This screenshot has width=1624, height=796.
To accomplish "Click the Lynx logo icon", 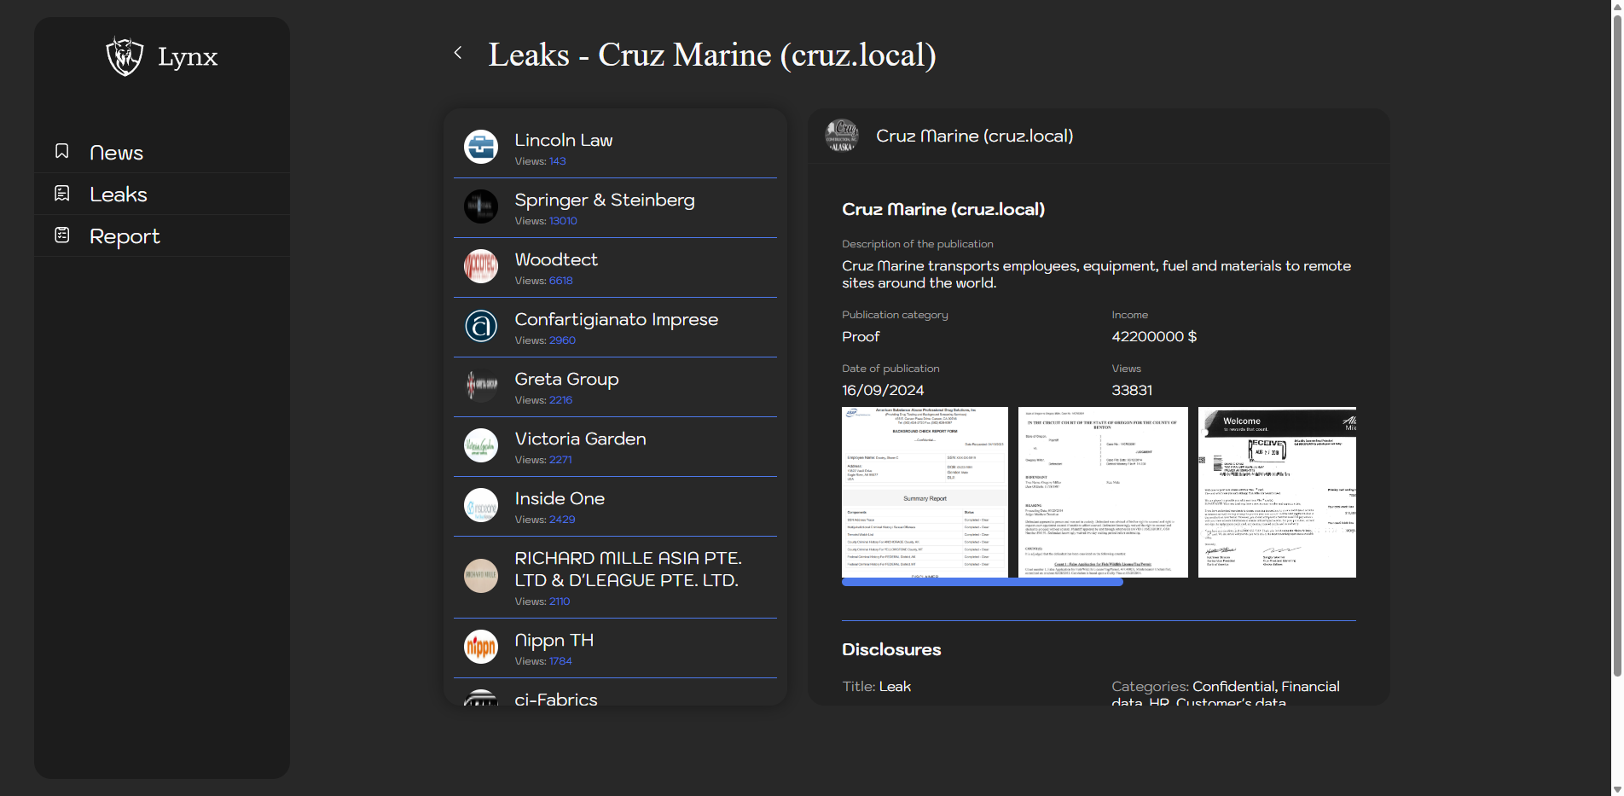I will pos(125,56).
